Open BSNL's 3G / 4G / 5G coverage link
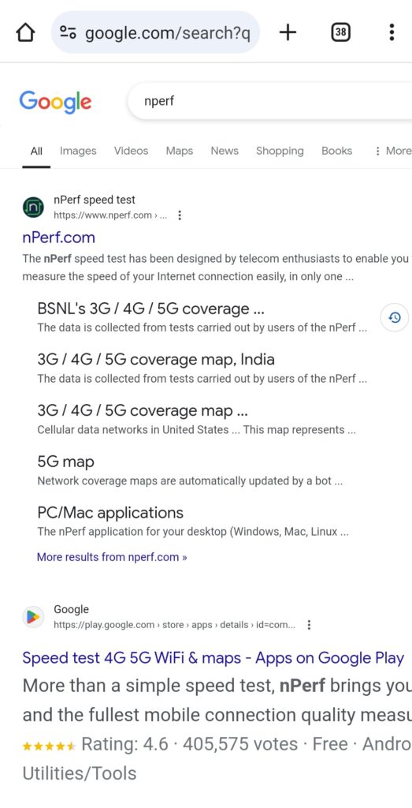The width and height of the screenshot is (412, 808). 150,309
